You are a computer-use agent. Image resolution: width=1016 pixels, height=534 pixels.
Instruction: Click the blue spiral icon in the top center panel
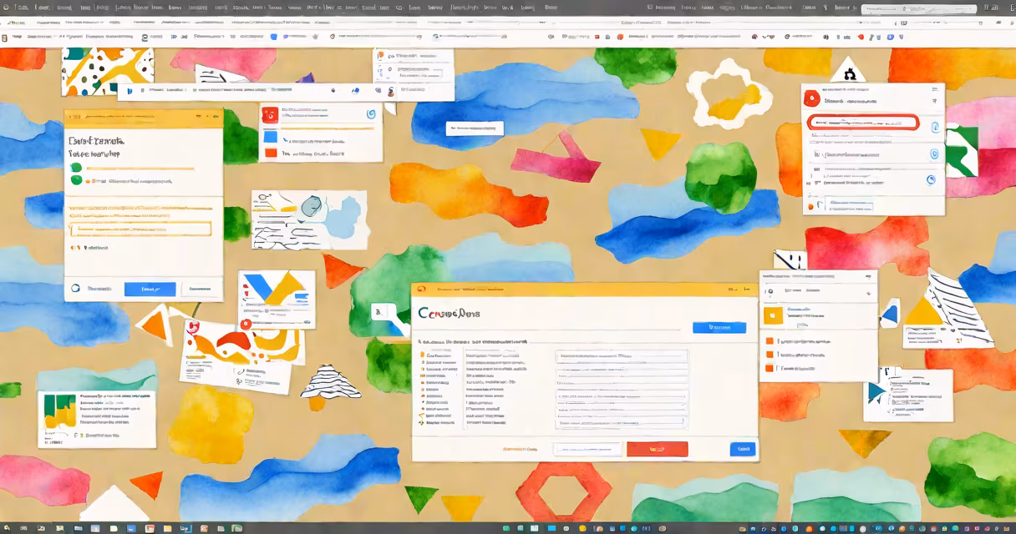coord(371,115)
